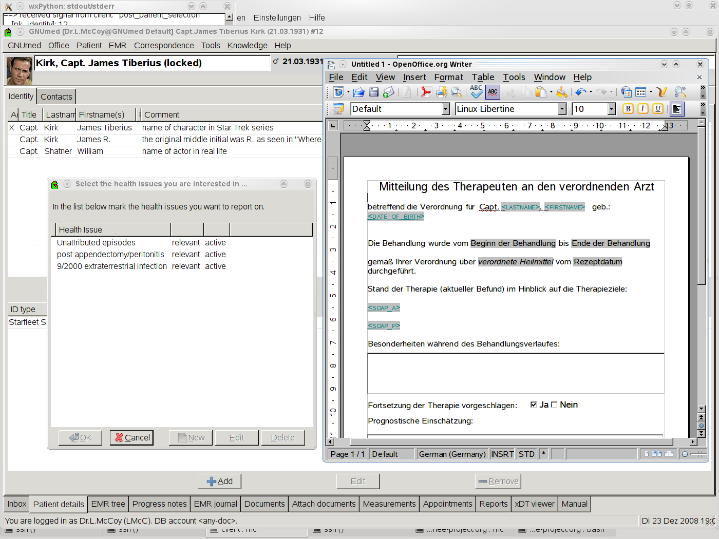Toggle Show Draw Functions pencil icon
The width and height of the screenshot is (719, 539).
[x=661, y=92]
